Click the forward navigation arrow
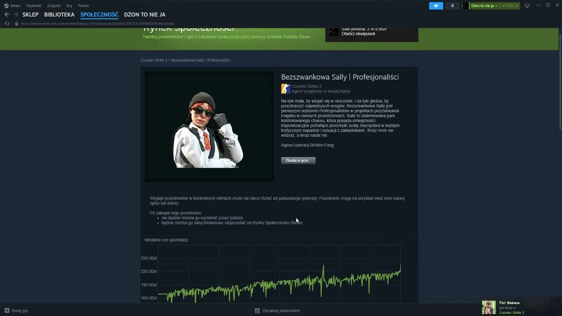The height and width of the screenshot is (316, 562). click(x=16, y=14)
